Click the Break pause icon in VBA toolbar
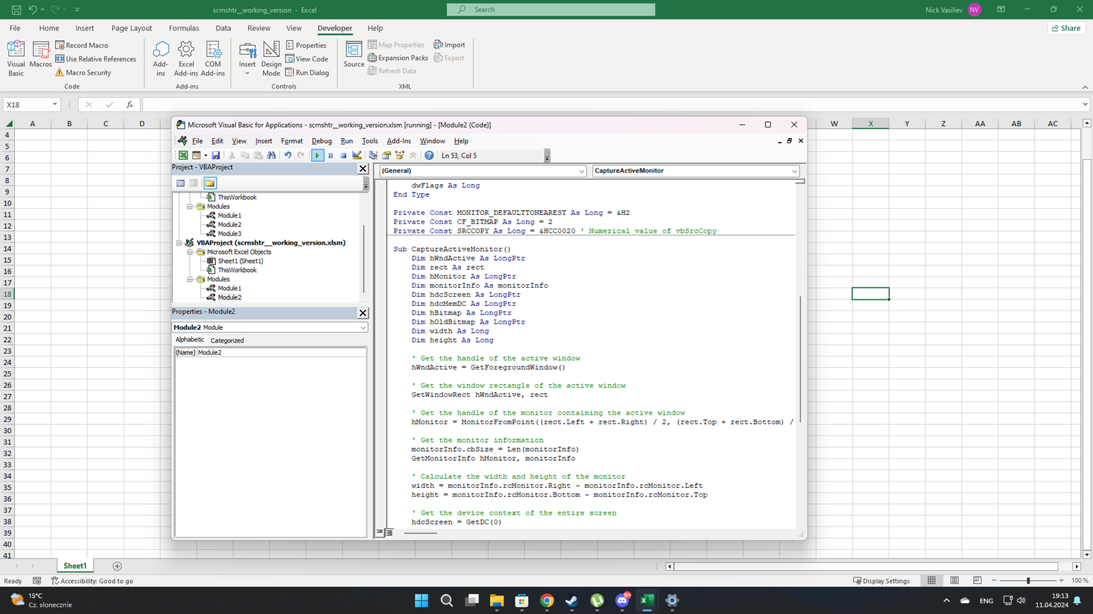 click(330, 156)
